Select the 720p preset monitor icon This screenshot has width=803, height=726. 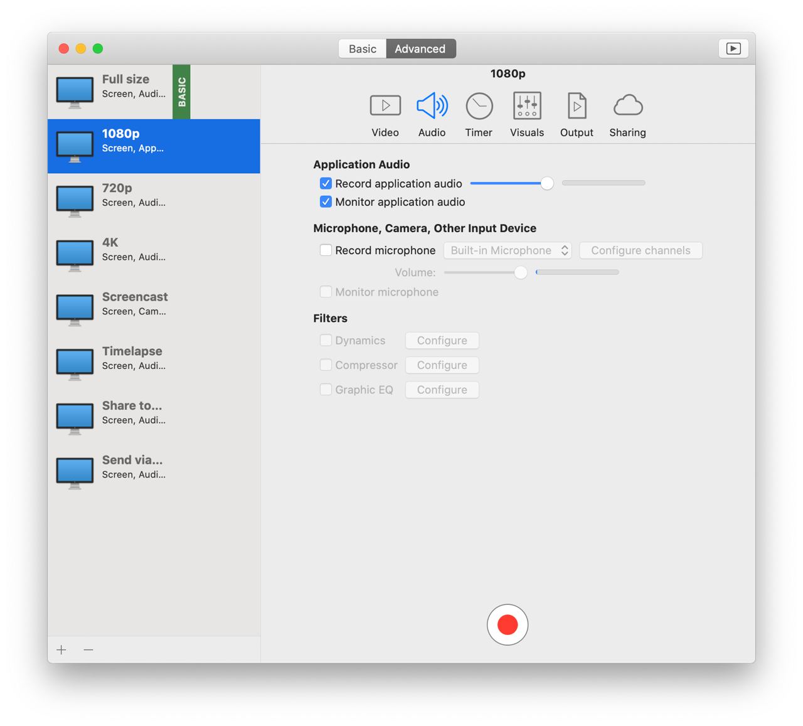tap(75, 201)
